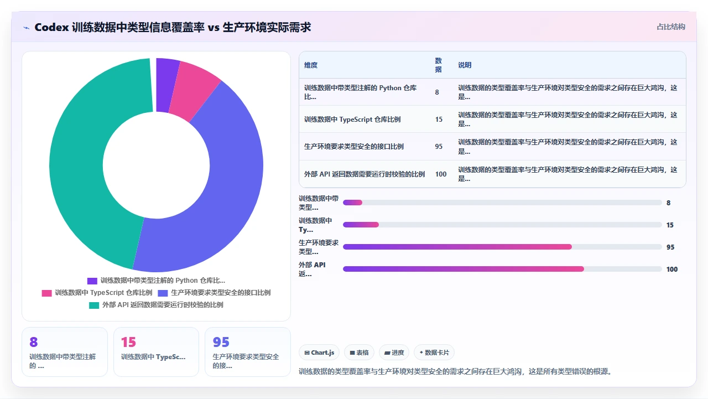Screen dimensions: 708x399
Task: Click progress label 生产环境要求类型...
Action: 319,247
